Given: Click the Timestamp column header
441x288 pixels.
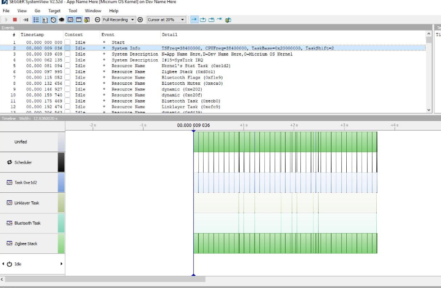Looking at the screenshot, I should pyautogui.click(x=32, y=35).
